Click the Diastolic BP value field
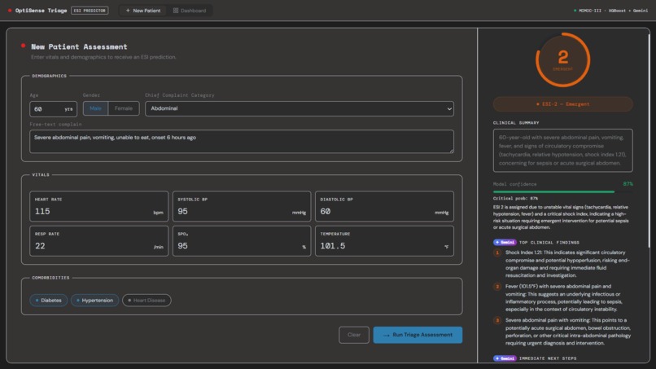The image size is (656, 369). pos(384,206)
